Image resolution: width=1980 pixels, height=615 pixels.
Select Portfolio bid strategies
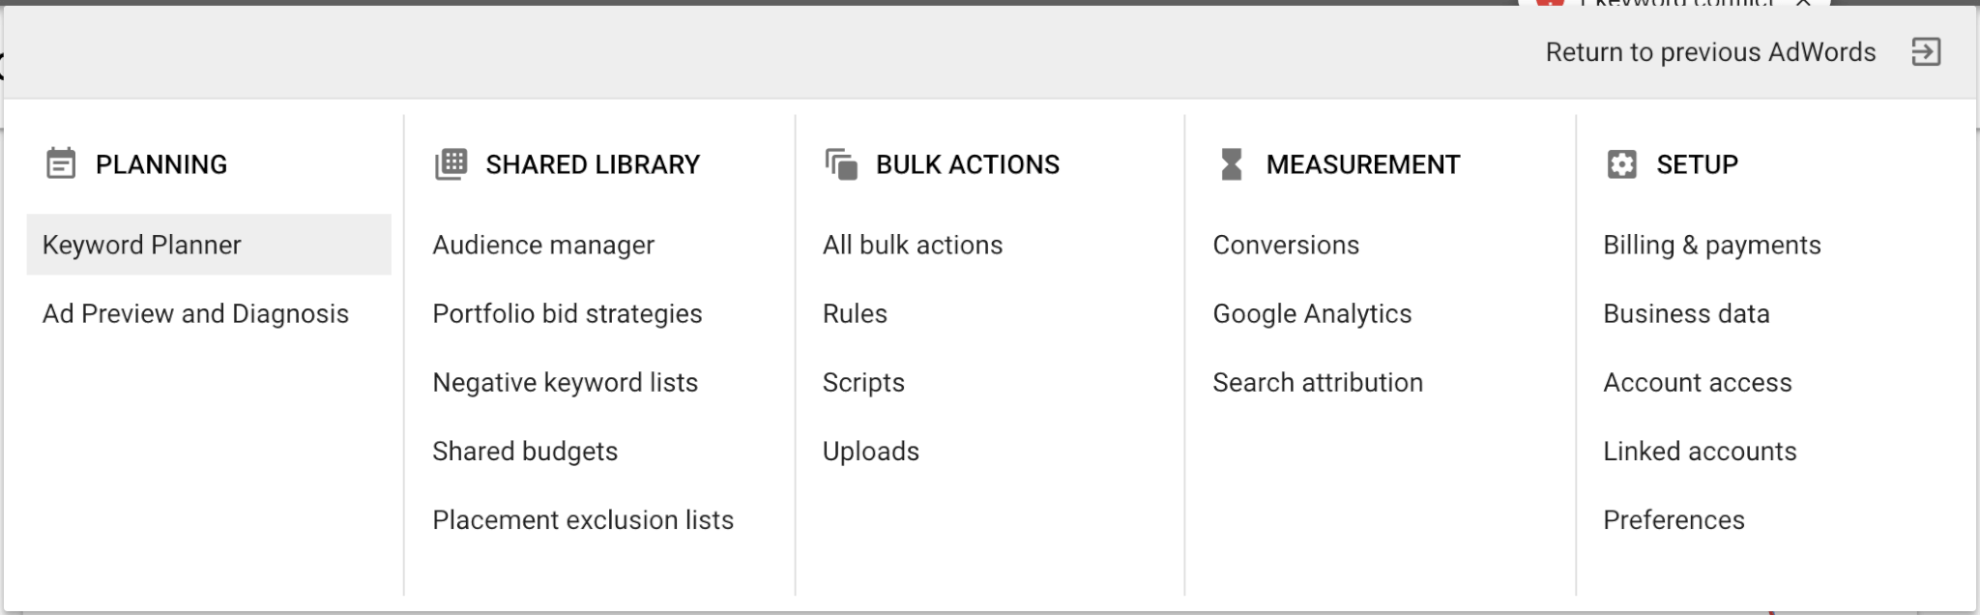568,313
